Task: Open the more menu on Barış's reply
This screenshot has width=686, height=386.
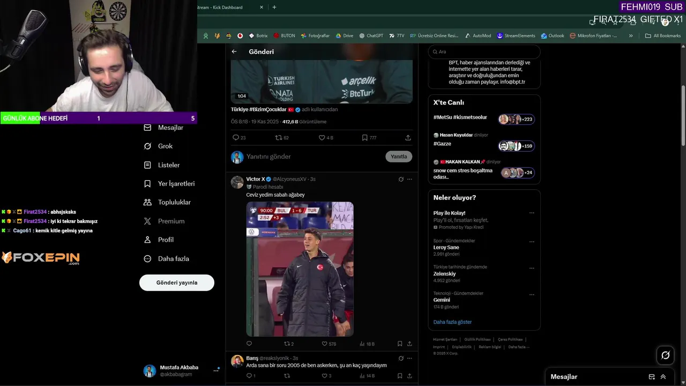Action: [409, 358]
